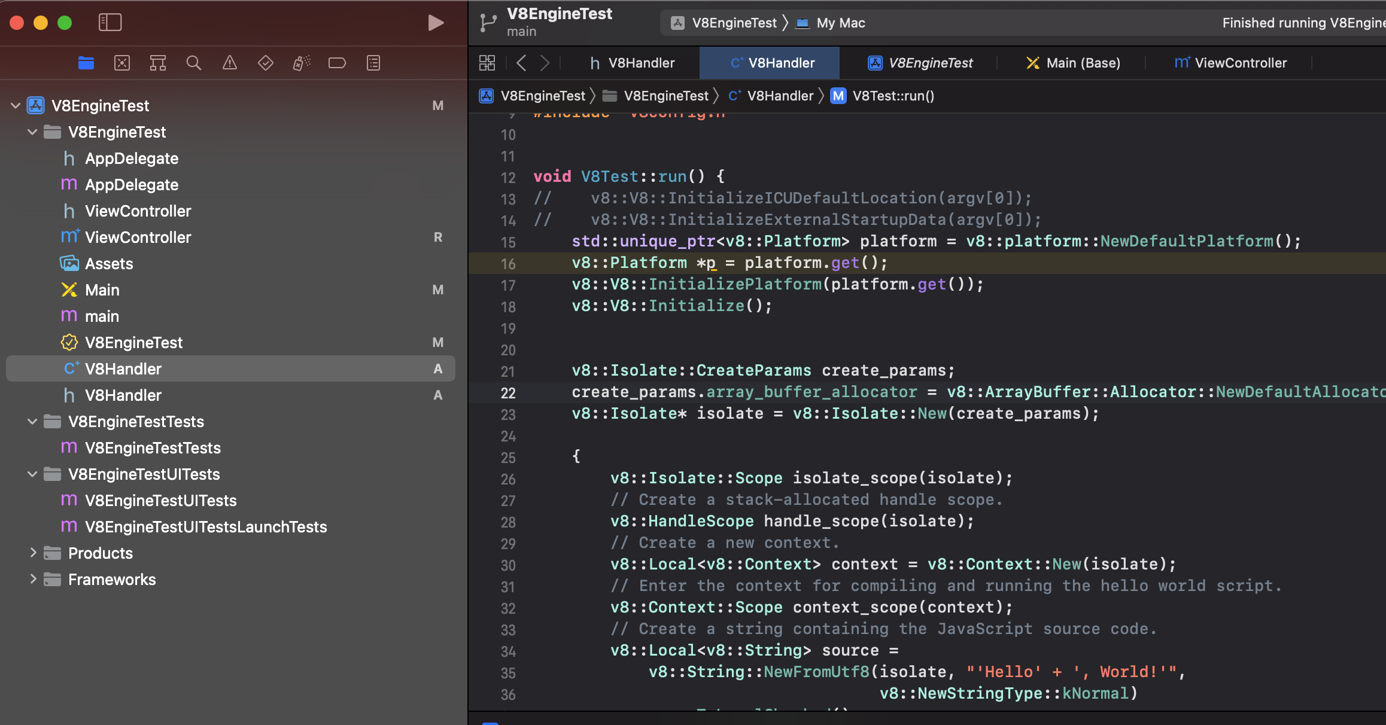Expand the Products folder
The width and height of the screenshot is (1386, 725).
(32, 553)
